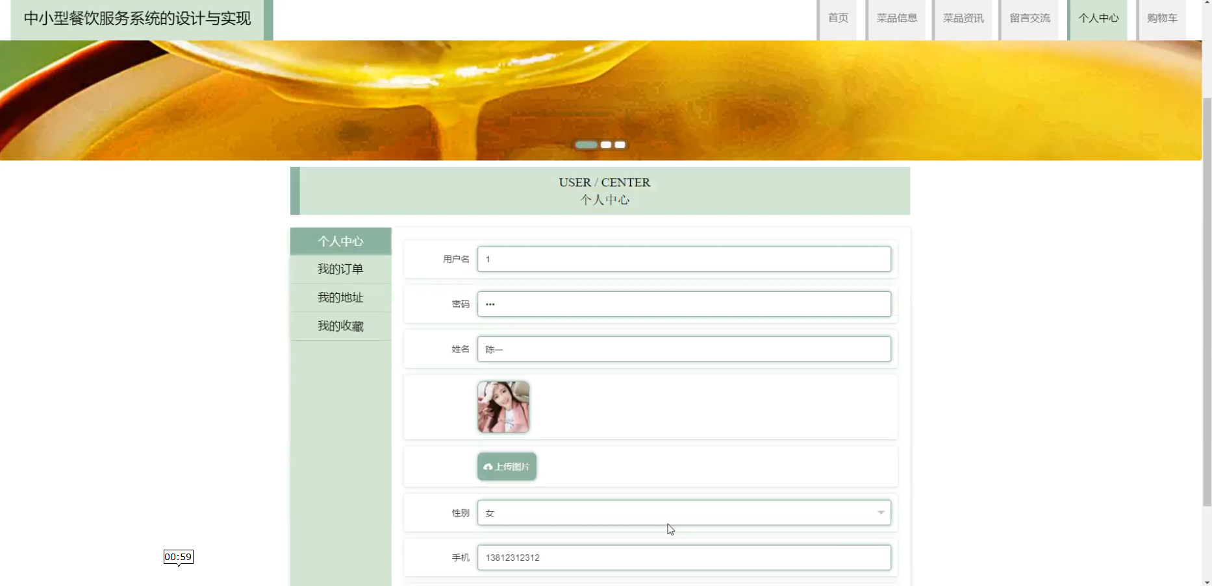Select second carousel indicator dot

tap(606, 145)
